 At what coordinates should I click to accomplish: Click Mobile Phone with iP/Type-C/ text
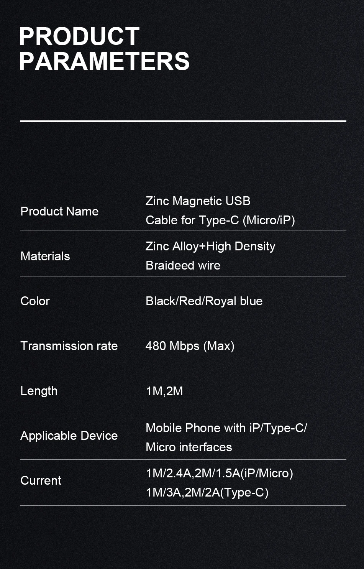click(x=226, y=428)
